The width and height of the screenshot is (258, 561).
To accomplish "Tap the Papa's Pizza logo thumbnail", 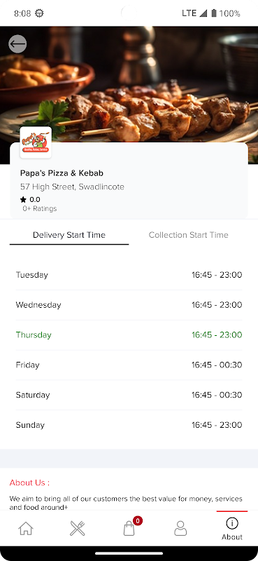I will pos(36,142).
